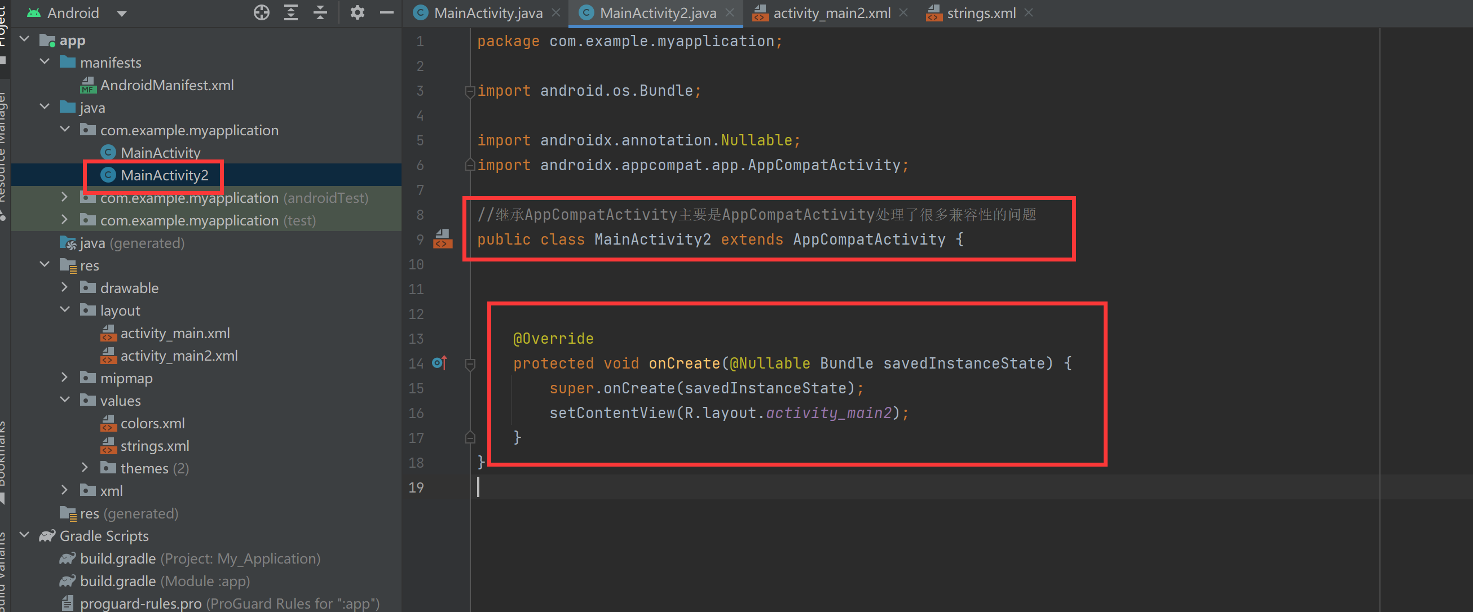This screenshot has height=612, width=1473.
Task: Expand the com.example.myapplication (test) package
Action: 65,220
